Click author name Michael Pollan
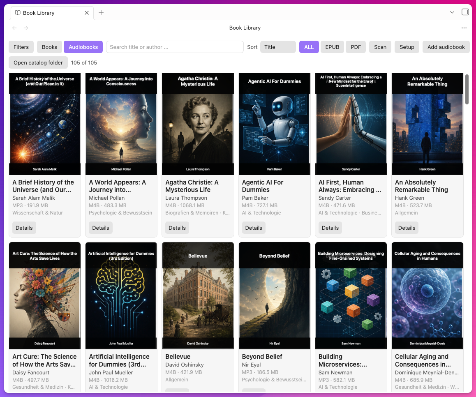 (106, 198)
